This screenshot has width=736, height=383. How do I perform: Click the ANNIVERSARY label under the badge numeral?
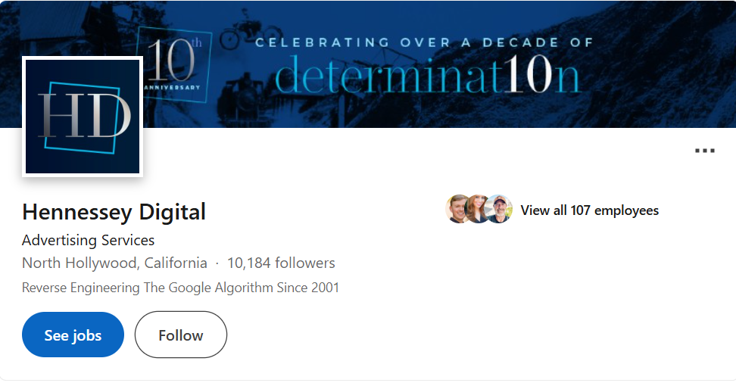[172, 87]
